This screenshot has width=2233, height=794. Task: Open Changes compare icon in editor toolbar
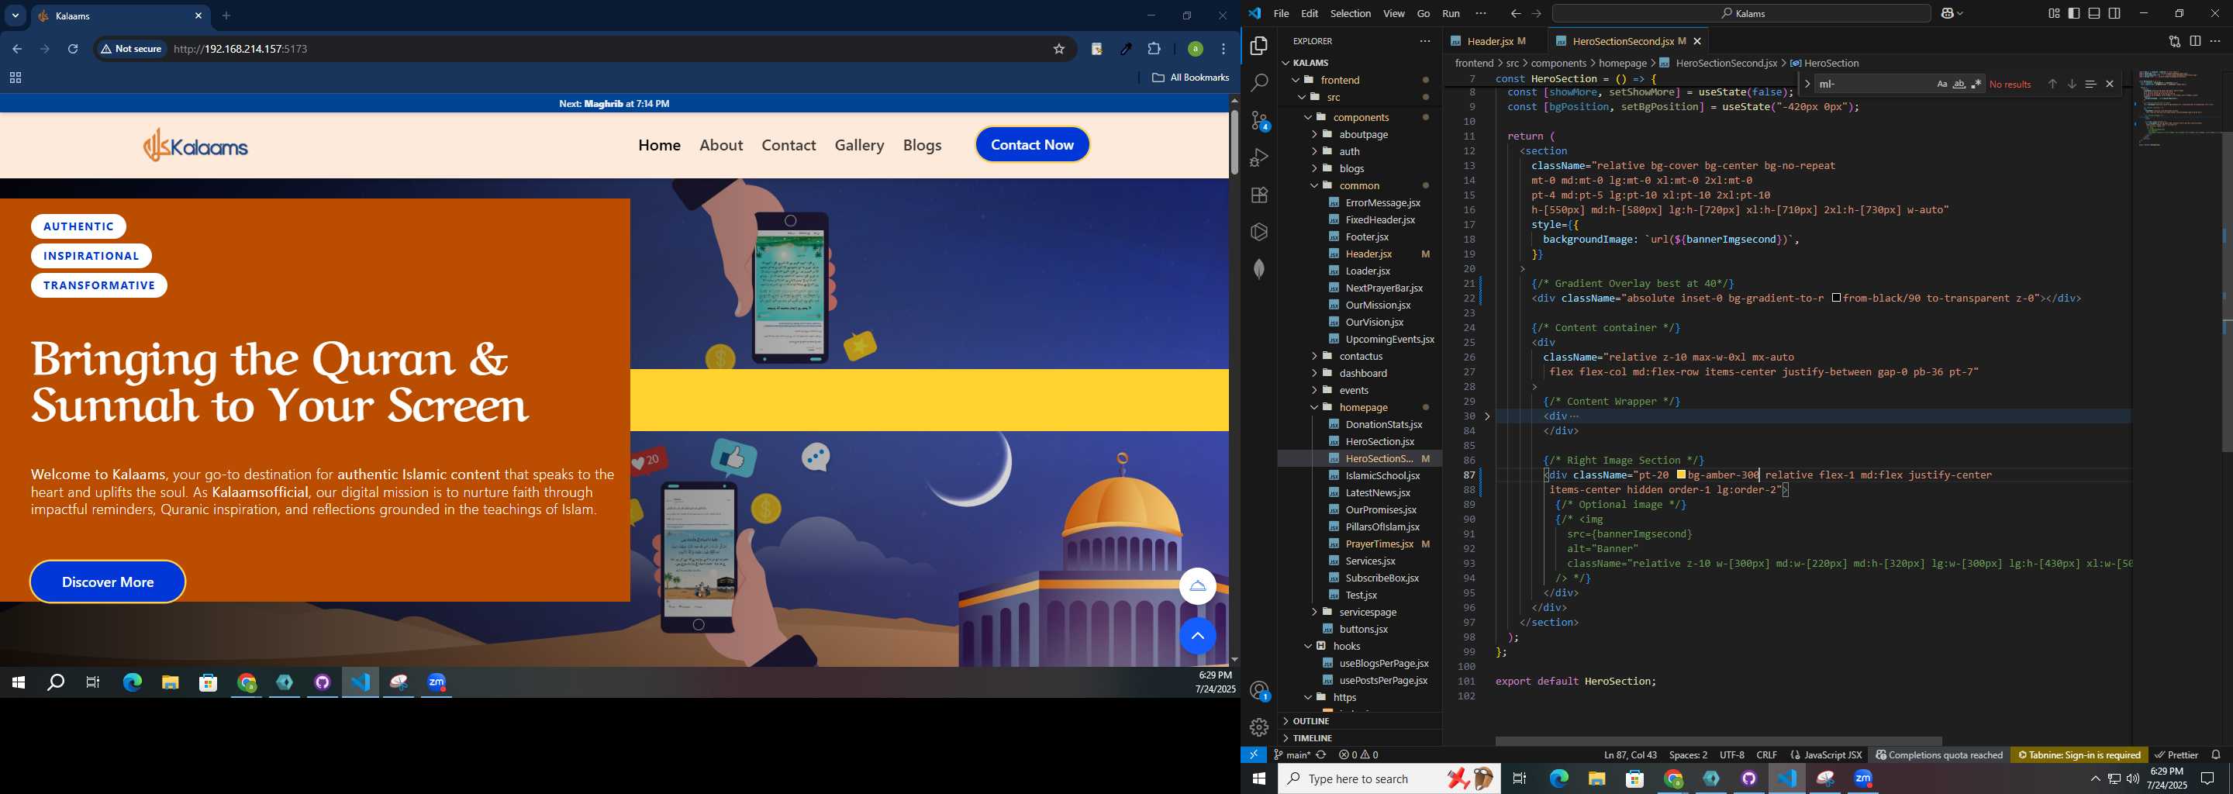2174,41
